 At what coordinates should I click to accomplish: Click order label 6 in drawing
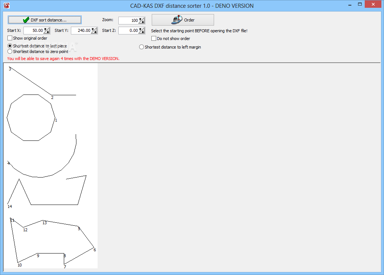click(x=95, y=250)
